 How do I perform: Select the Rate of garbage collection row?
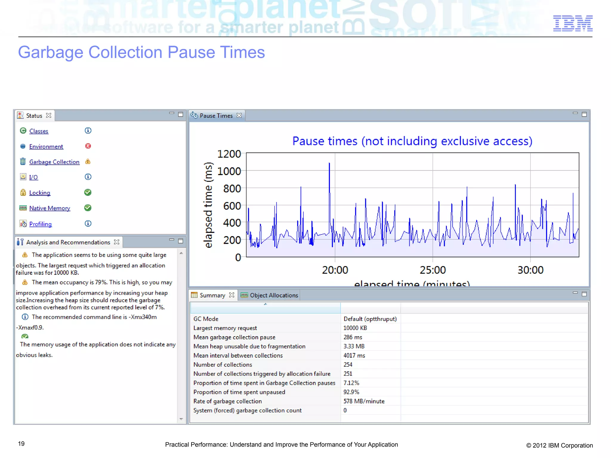(389, 401)
